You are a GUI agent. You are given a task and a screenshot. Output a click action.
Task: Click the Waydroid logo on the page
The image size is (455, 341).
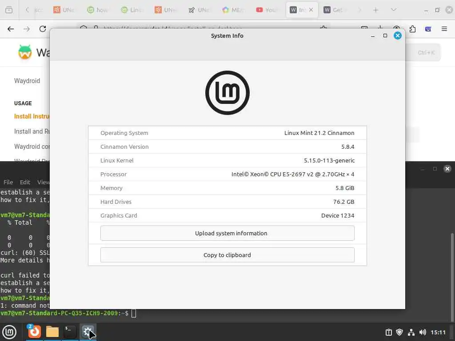pos(25,52)
